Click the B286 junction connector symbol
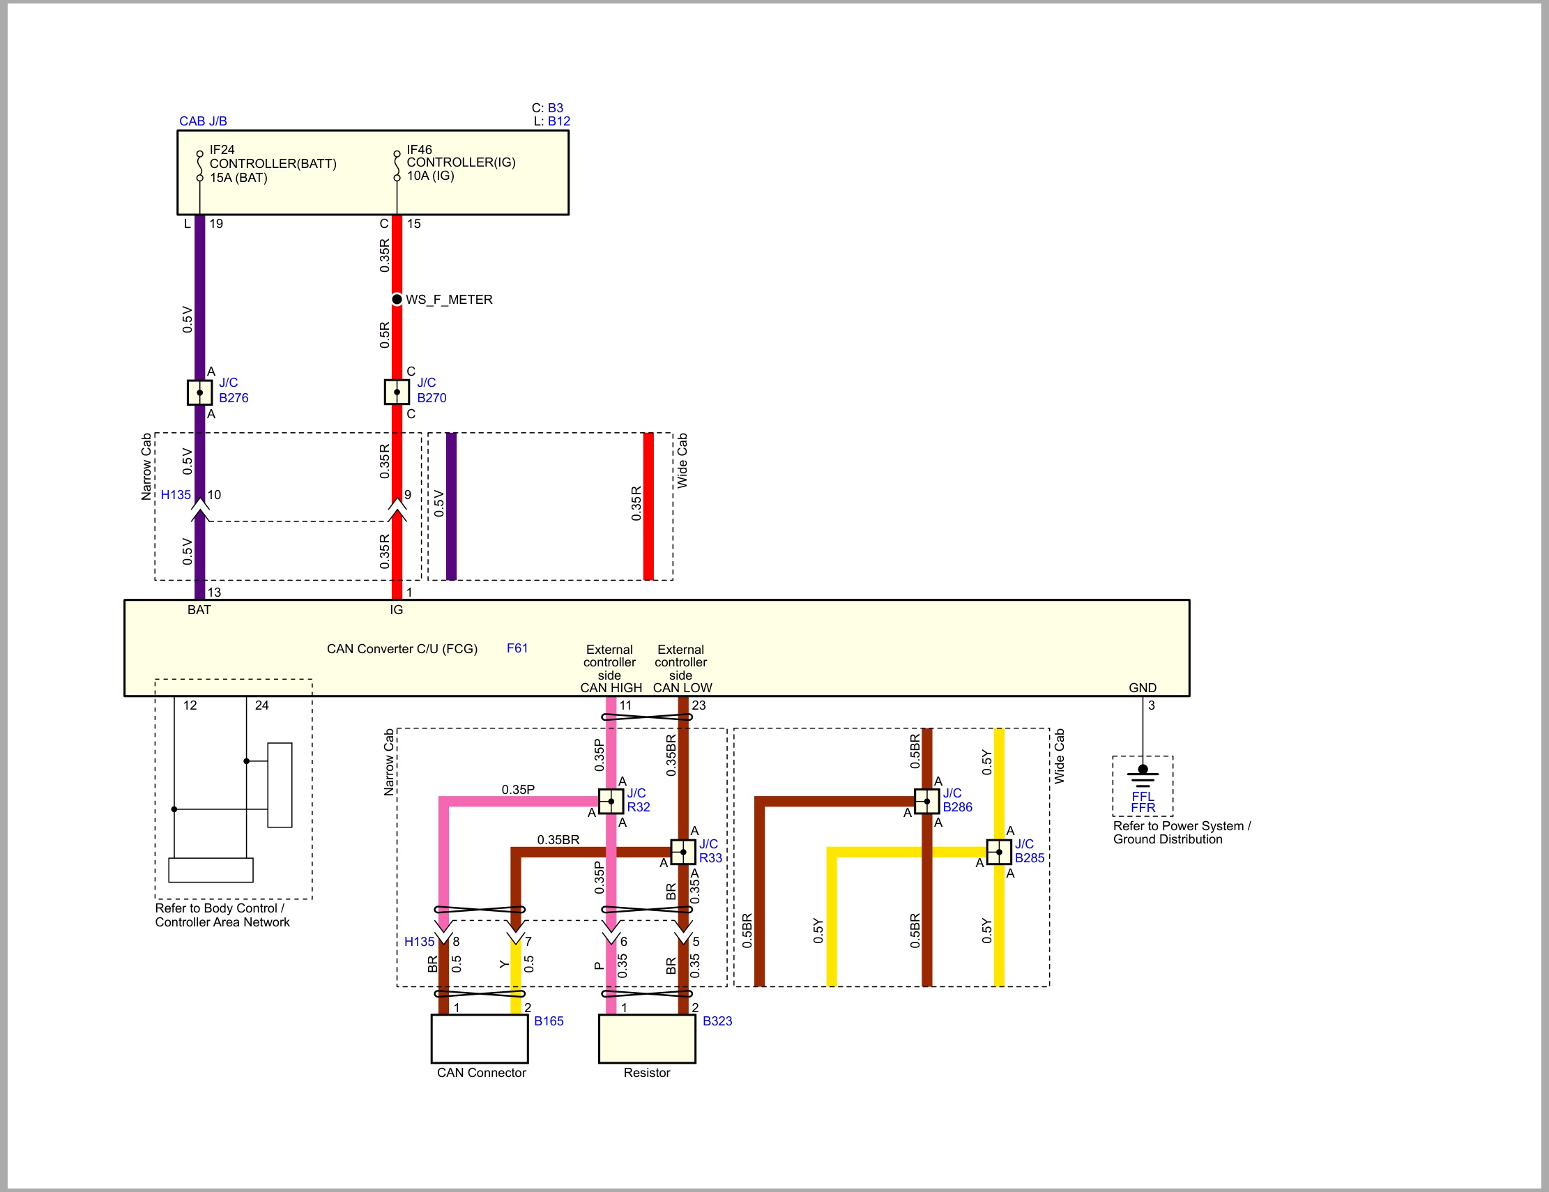Screen dimensions: 1549x1192 pos(927,801)
